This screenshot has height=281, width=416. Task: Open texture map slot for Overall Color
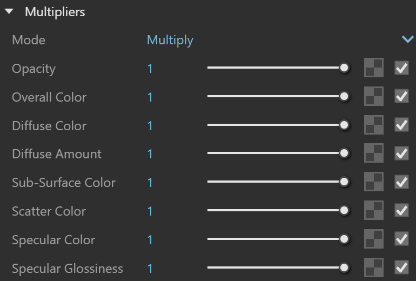click(373, 96)
